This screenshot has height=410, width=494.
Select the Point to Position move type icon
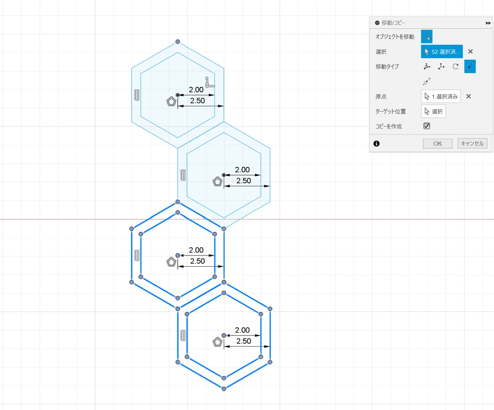pyautogui.click(x=427, y=81)
